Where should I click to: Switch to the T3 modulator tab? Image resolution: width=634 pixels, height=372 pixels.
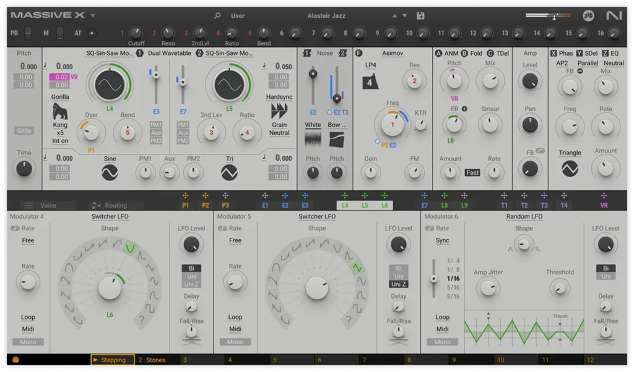coord(544,205)
